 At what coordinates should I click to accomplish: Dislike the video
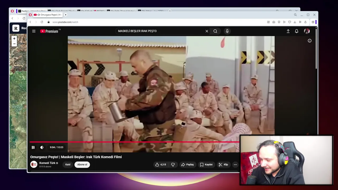tap(173, 165)
